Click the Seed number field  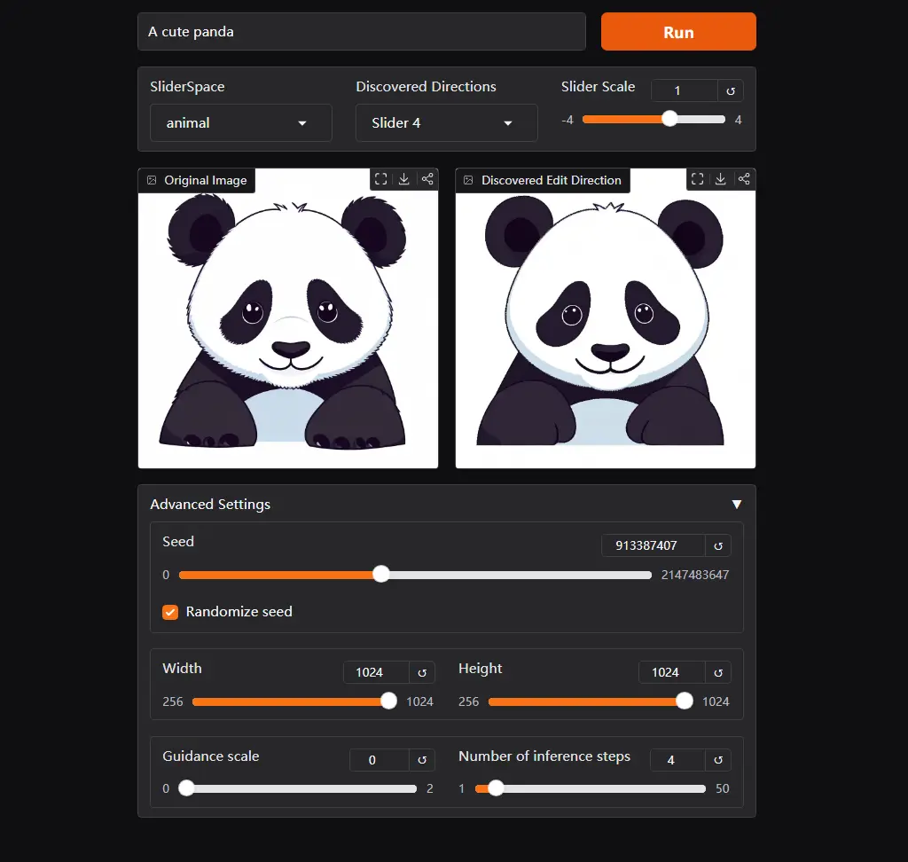(x=654, y=545)
